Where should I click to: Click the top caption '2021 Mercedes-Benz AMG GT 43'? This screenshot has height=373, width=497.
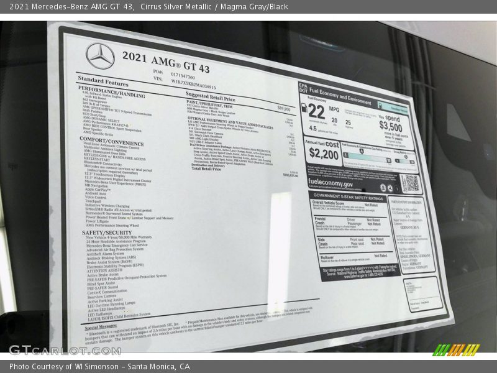coord(71,7)
